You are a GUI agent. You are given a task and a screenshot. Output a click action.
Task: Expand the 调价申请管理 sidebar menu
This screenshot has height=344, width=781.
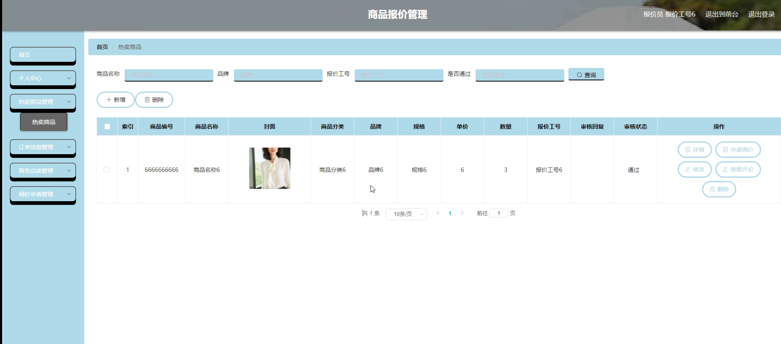tap(43, 194)
